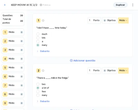This screenshot has width=138, height=110.
Task: Select the 'many' radio in question 2
Action: click(38, 95)
